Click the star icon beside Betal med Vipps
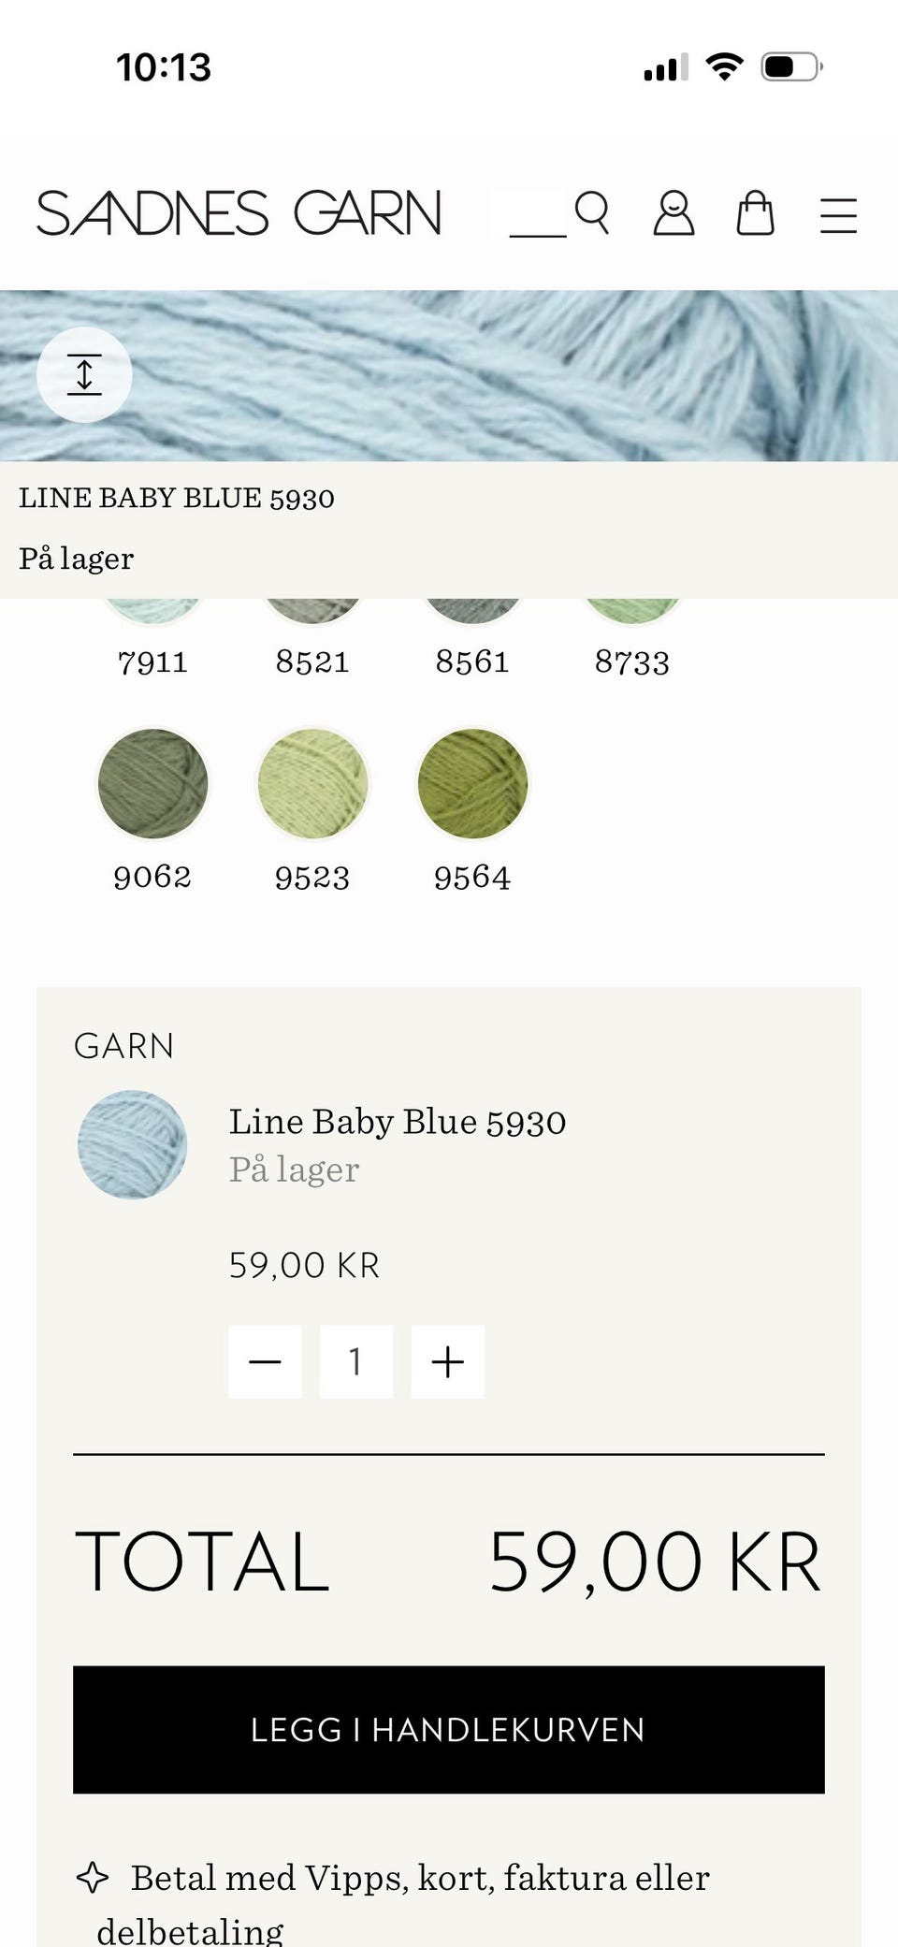This screenshot has width=898, height=1947. (x=92, y=1878)
